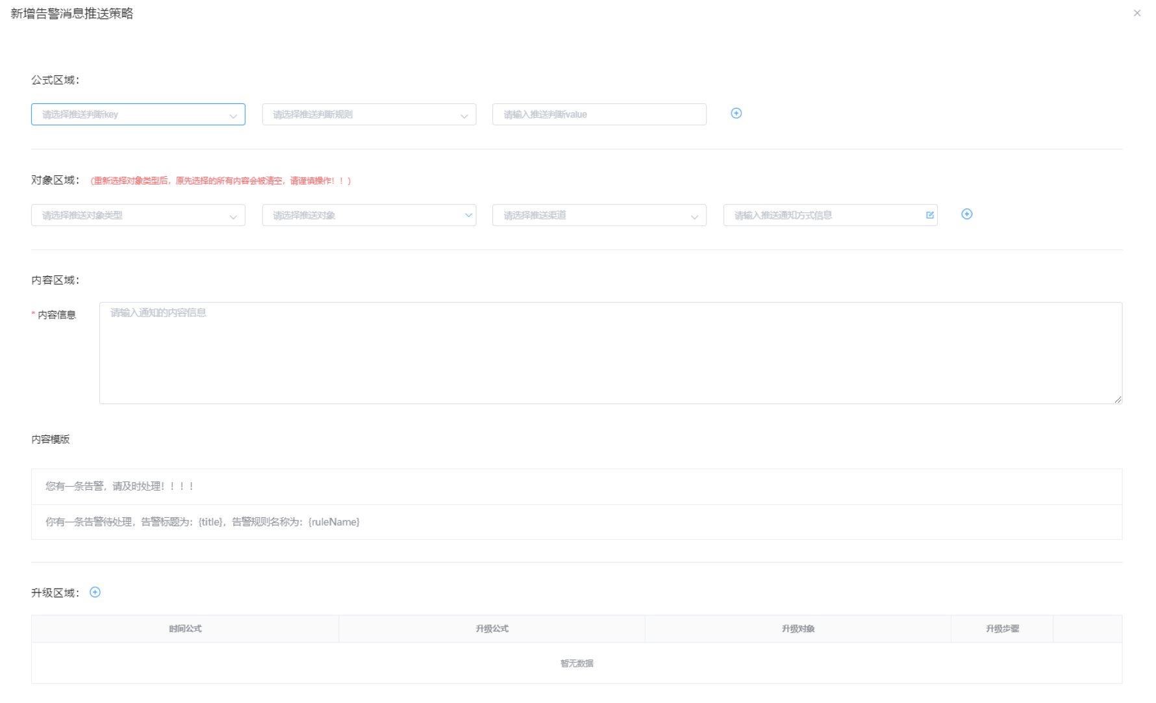Focus the 请输入推送判断value input field

coord(599,114)
